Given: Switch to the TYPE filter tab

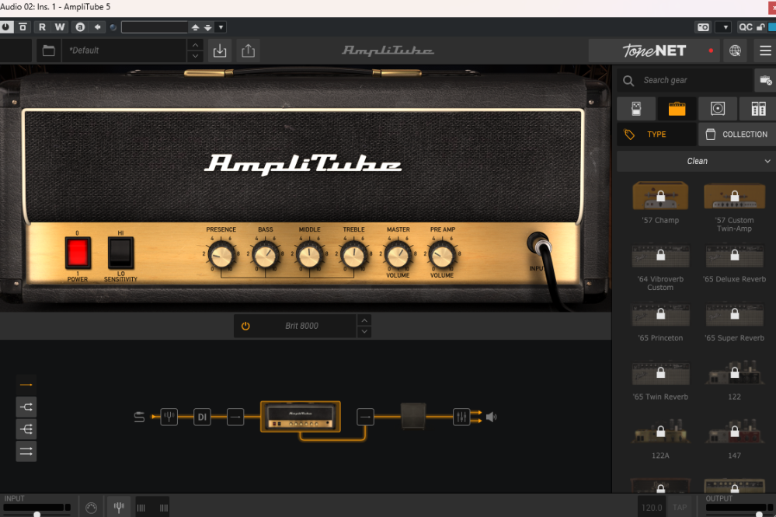Looking at the screenshot, I should click(656, 134).
